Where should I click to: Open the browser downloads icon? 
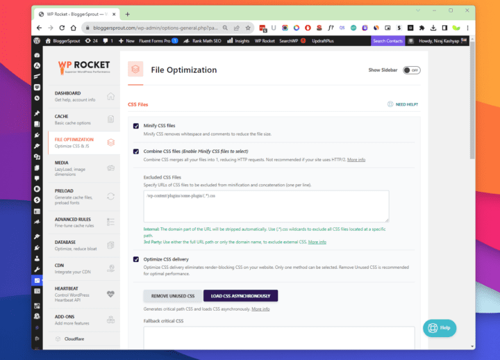(433, 28)
